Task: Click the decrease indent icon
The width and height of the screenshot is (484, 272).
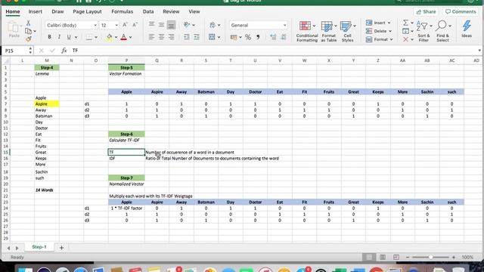Action: 187,37
